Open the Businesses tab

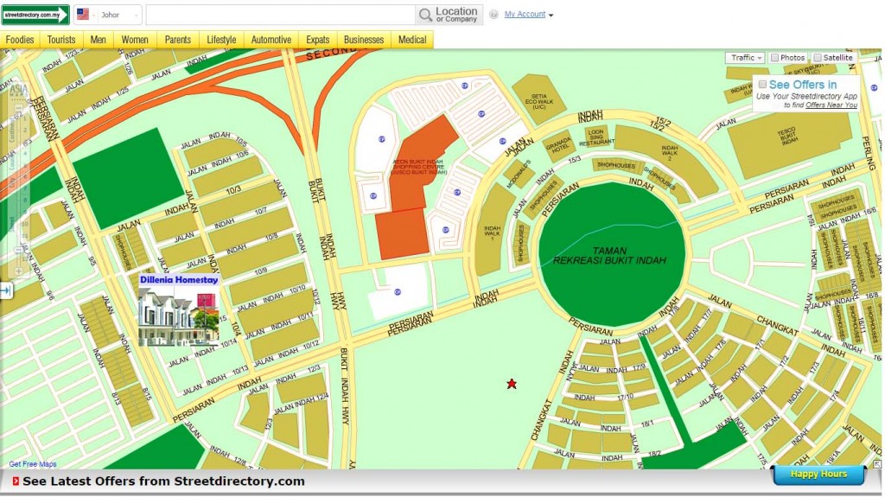(x=364, y=40)
